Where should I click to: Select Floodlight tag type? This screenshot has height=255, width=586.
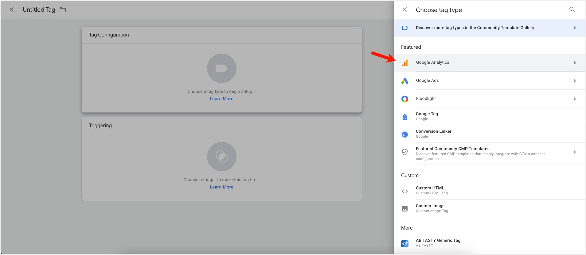click(x=490, y=99)
